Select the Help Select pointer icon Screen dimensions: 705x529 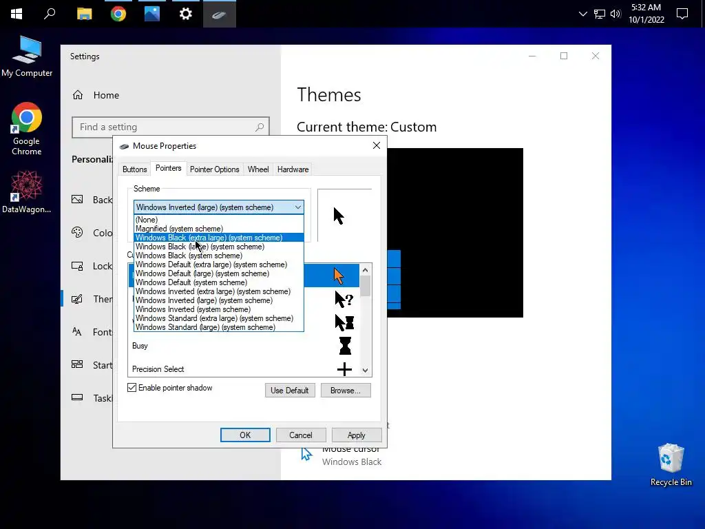[344, 299]
